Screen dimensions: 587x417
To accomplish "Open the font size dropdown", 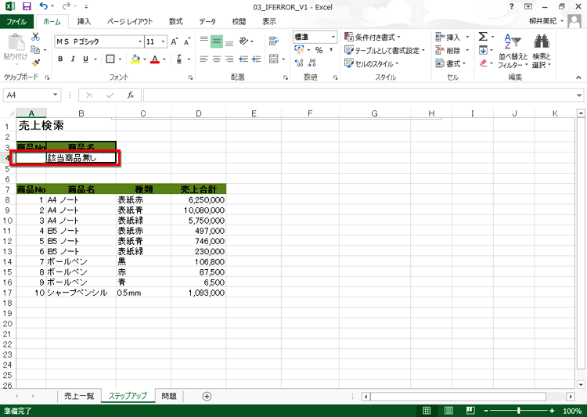I will click(x=164, y=41).
